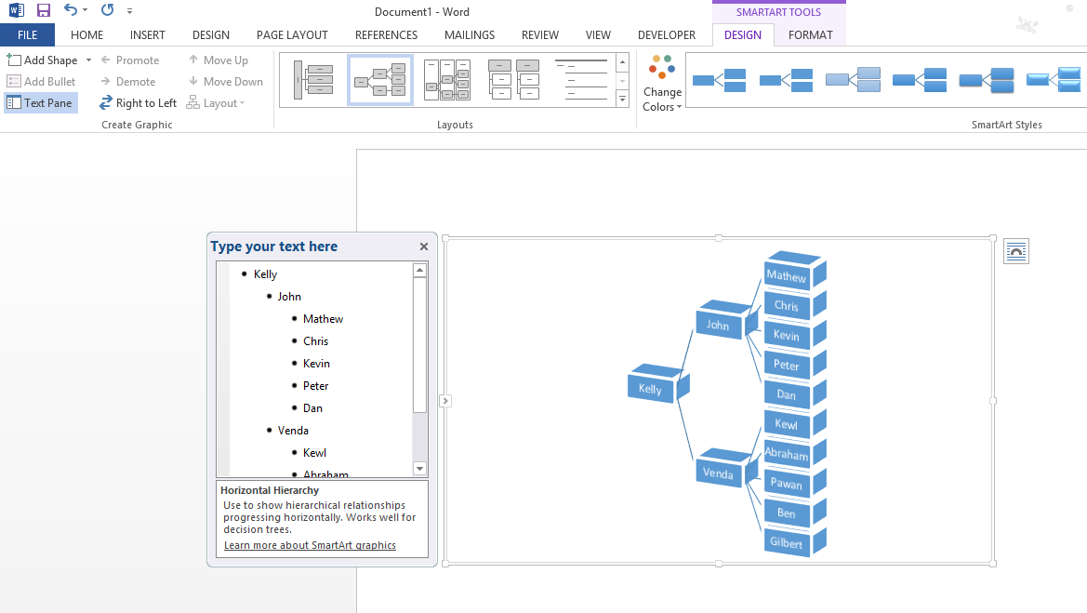Open the FILE menu

click(x=27, y=35)
